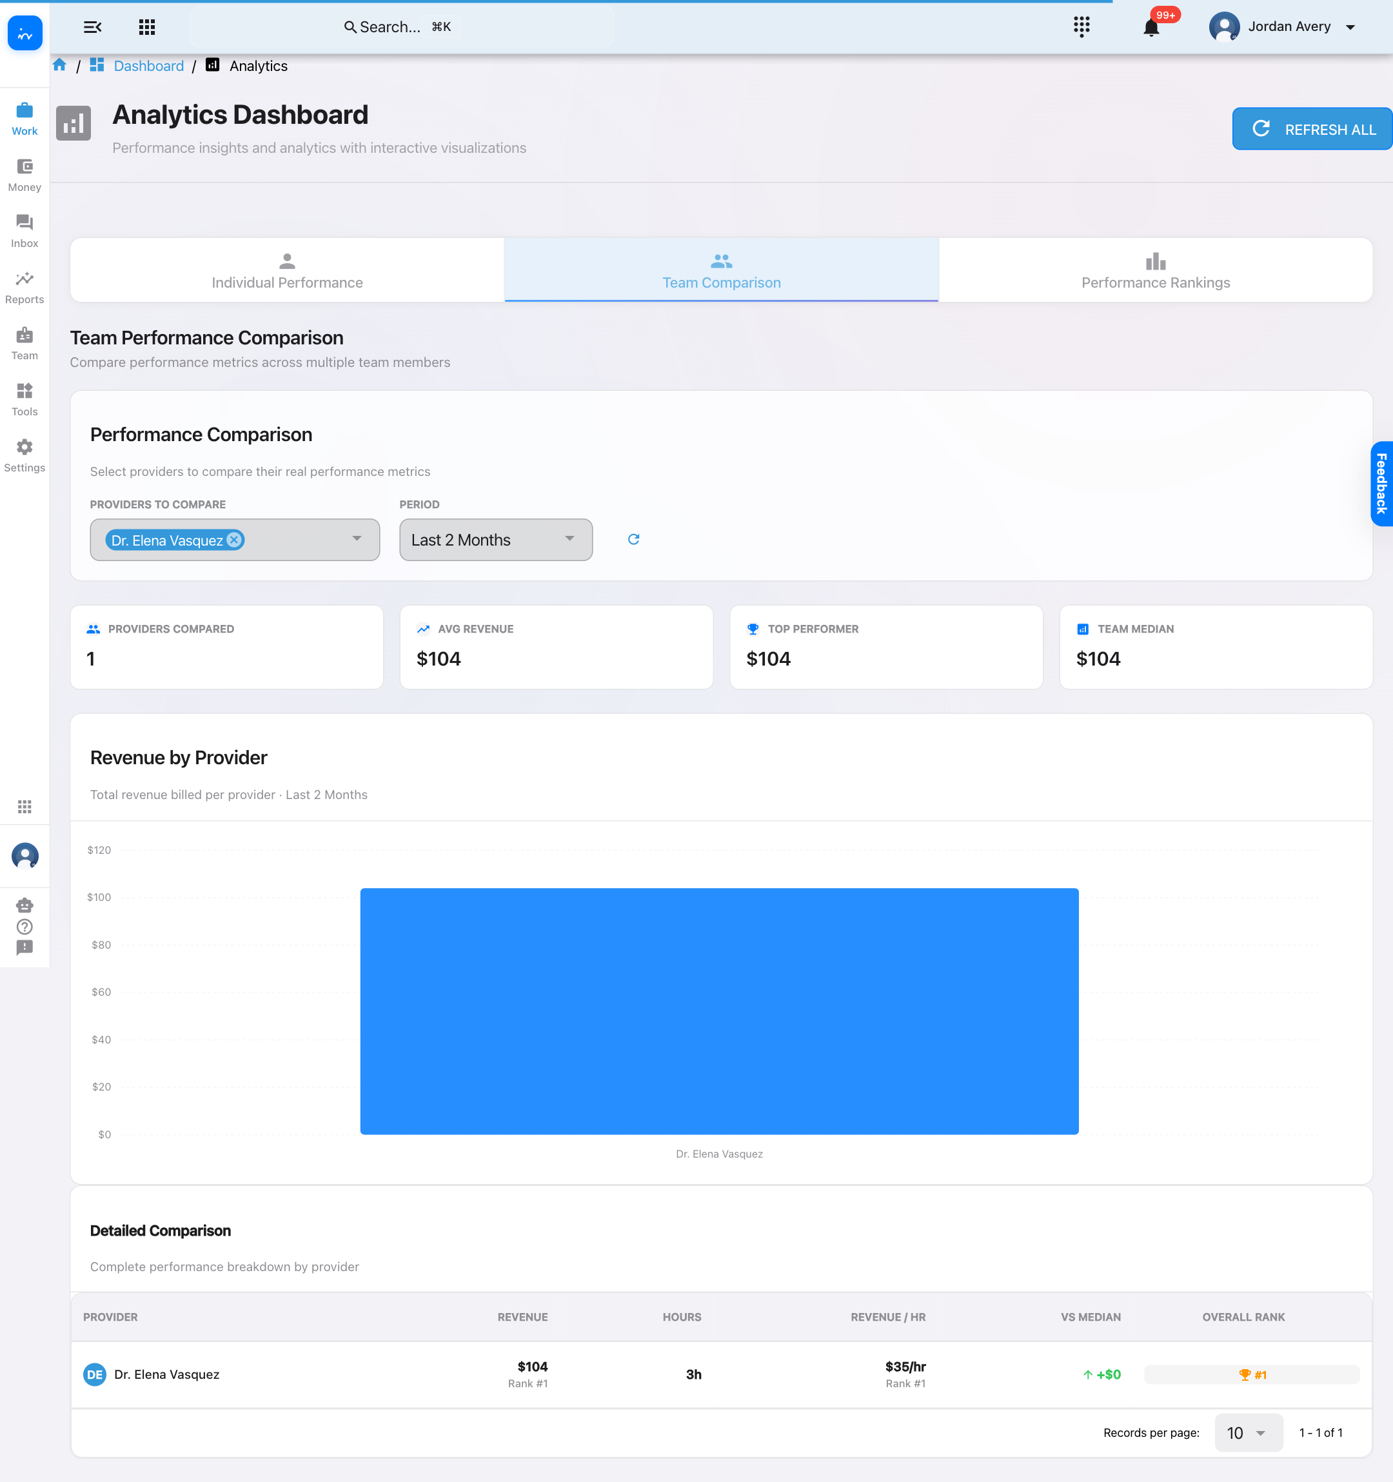Click the home icon in the breadcrumb

[x=59, y=65]
